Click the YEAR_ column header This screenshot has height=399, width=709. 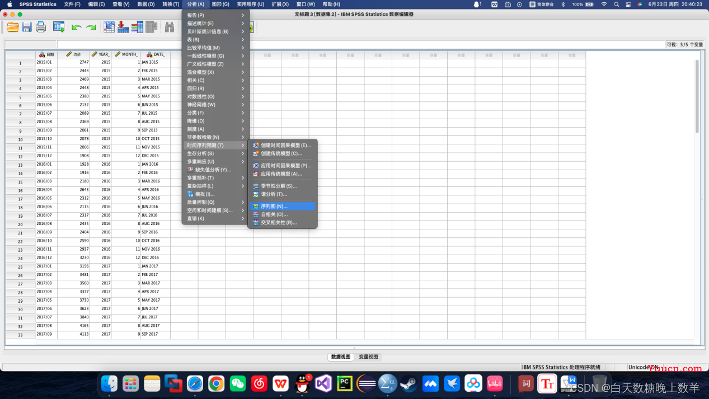click(x=101, y=55)
